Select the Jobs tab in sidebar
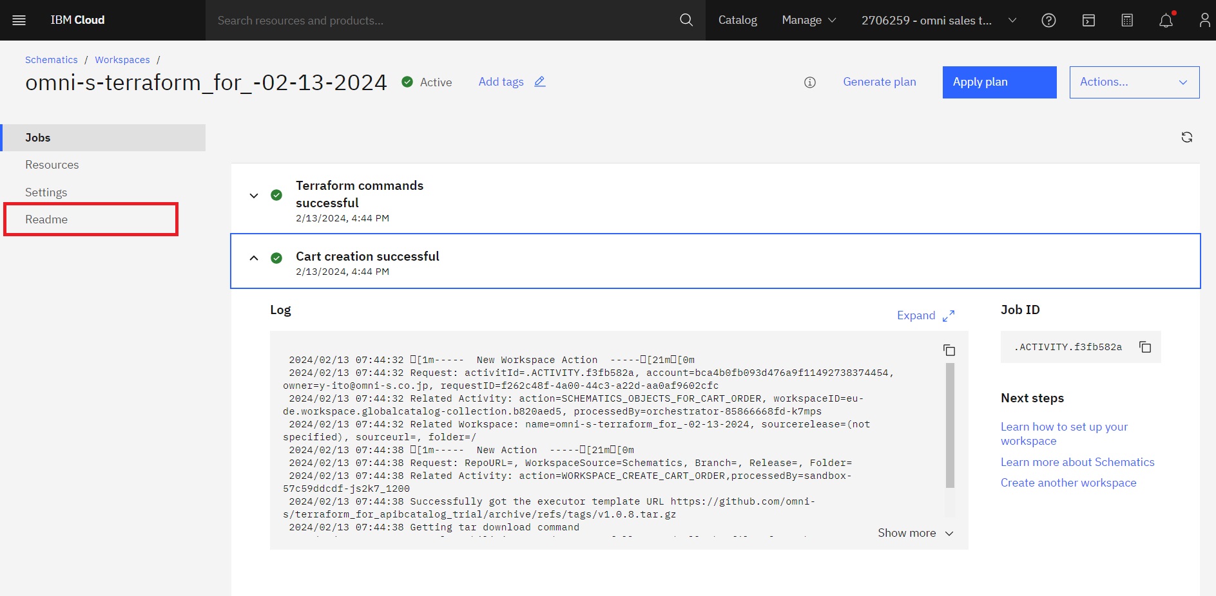1216x596 pixels. click(103, 138)
